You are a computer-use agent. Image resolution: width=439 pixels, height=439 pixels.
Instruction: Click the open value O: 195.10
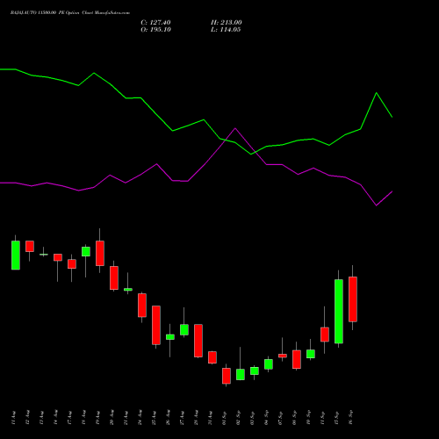(x=155, y=30)
